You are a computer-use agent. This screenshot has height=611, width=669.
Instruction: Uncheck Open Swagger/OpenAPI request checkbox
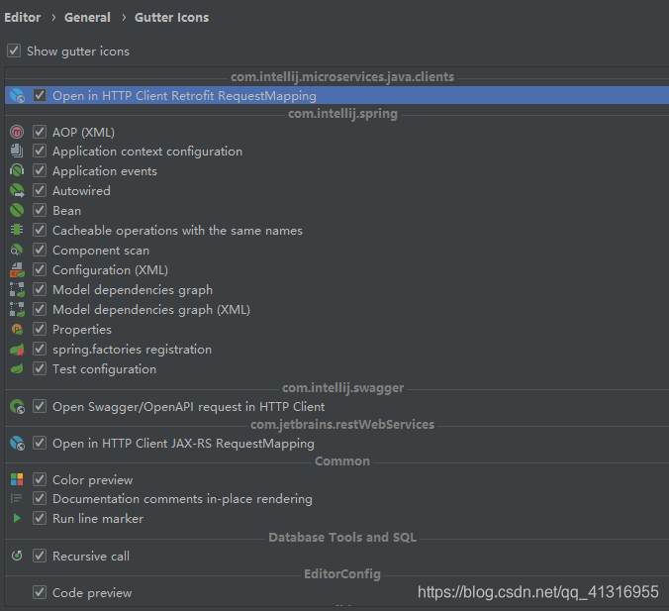point(40,406)
